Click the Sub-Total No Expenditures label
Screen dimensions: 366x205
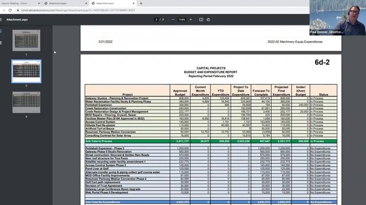pyautogui.click(x=103, y=202)
